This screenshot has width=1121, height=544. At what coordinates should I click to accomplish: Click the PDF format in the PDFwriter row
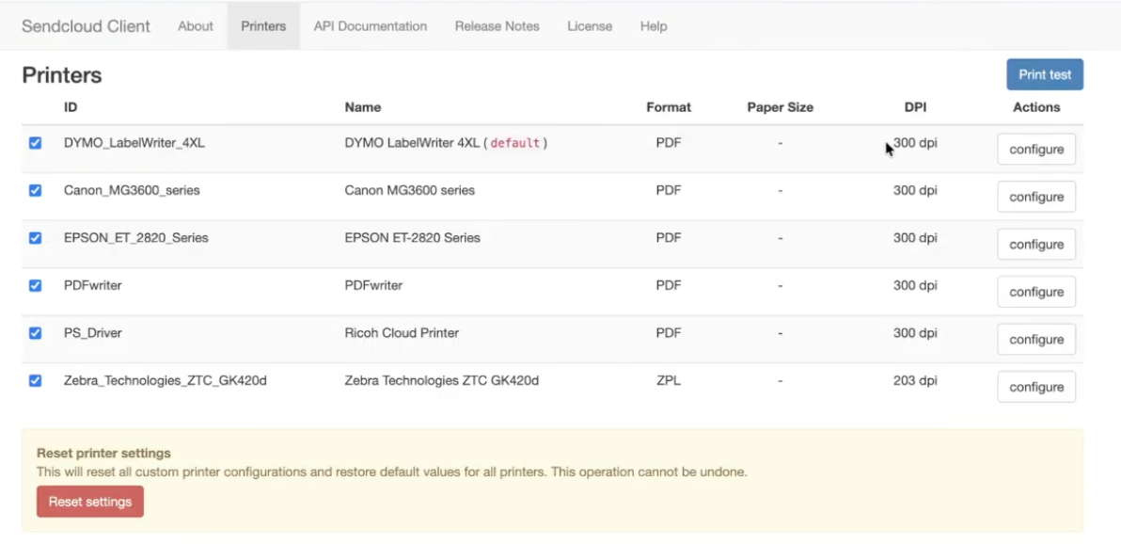tap(669, 285)
